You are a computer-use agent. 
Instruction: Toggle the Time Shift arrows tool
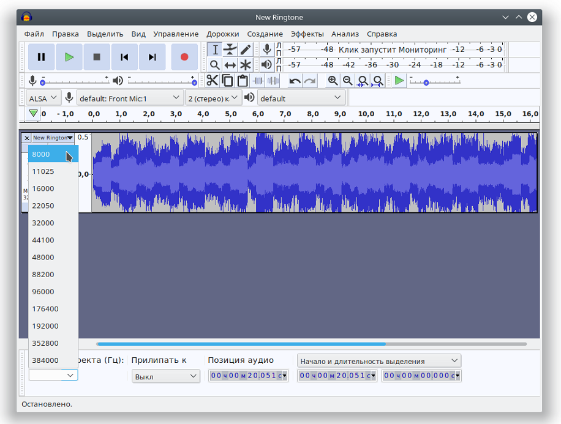click(230, 65)
